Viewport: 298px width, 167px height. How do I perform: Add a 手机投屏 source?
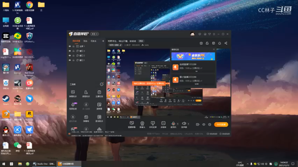pos(153,125)
